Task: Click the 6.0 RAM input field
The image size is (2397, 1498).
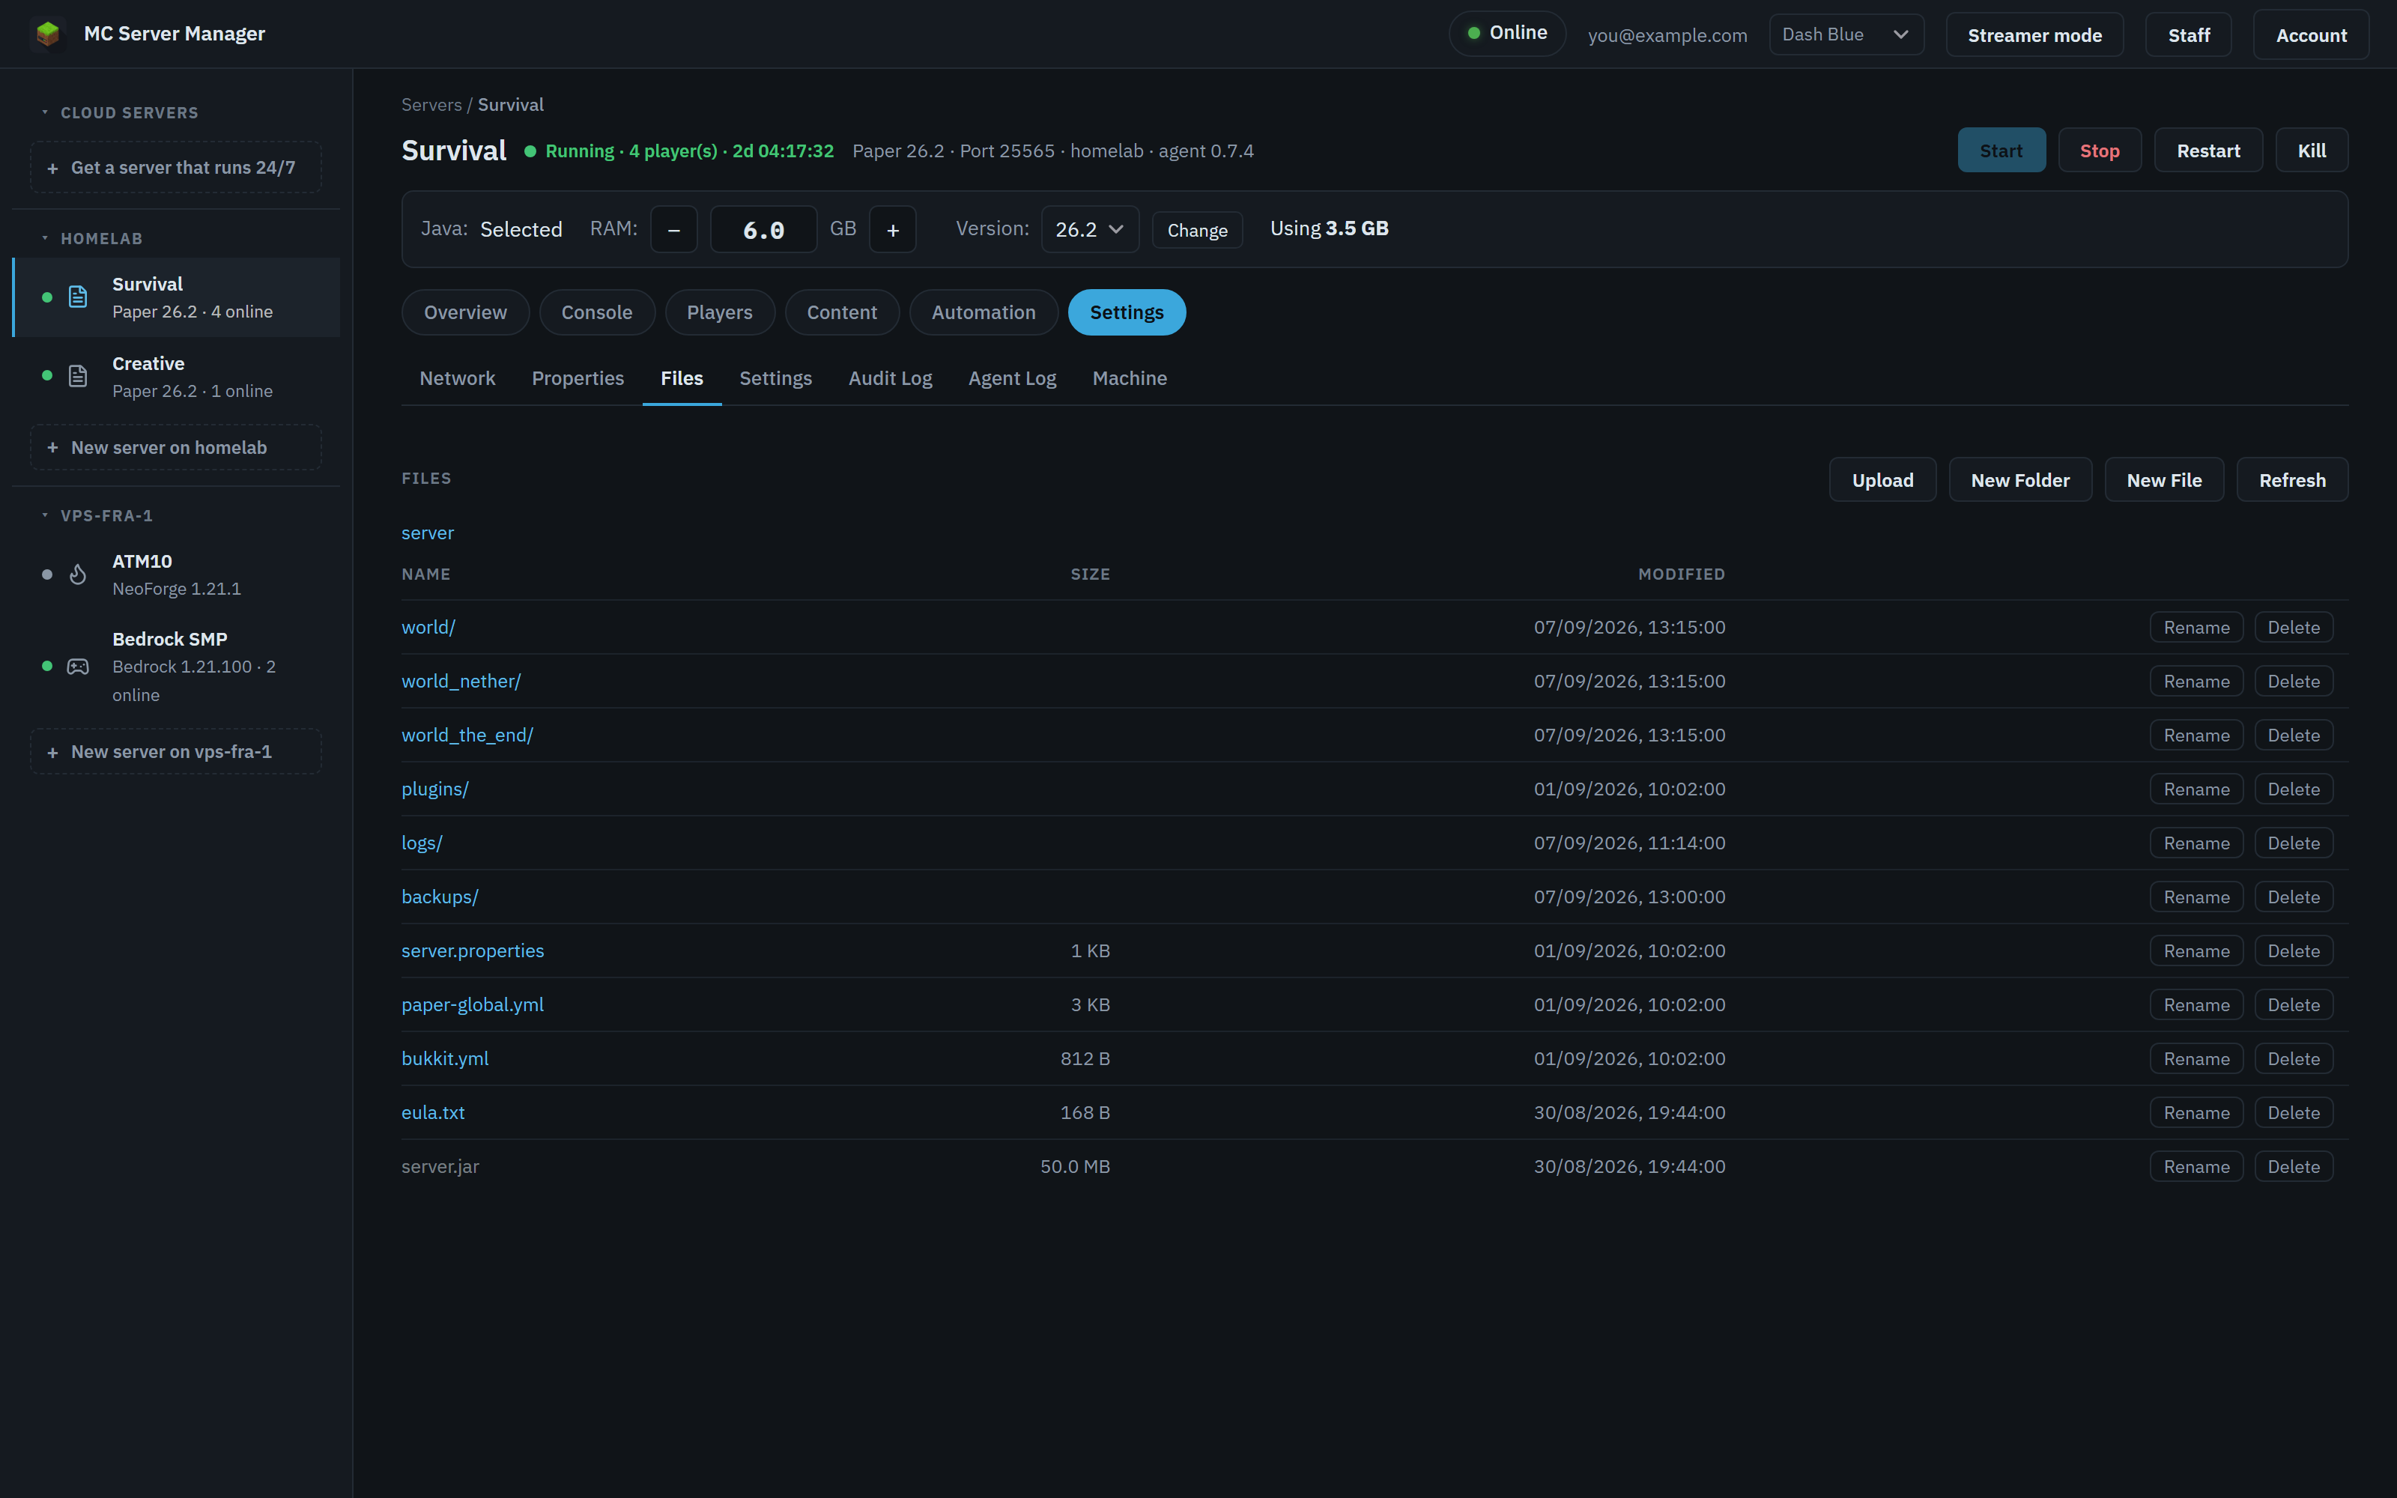Action: tap(763, 230)
